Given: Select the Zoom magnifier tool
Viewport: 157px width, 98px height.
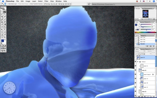Looking at the screenshot, I should click(x=5, y=37).
